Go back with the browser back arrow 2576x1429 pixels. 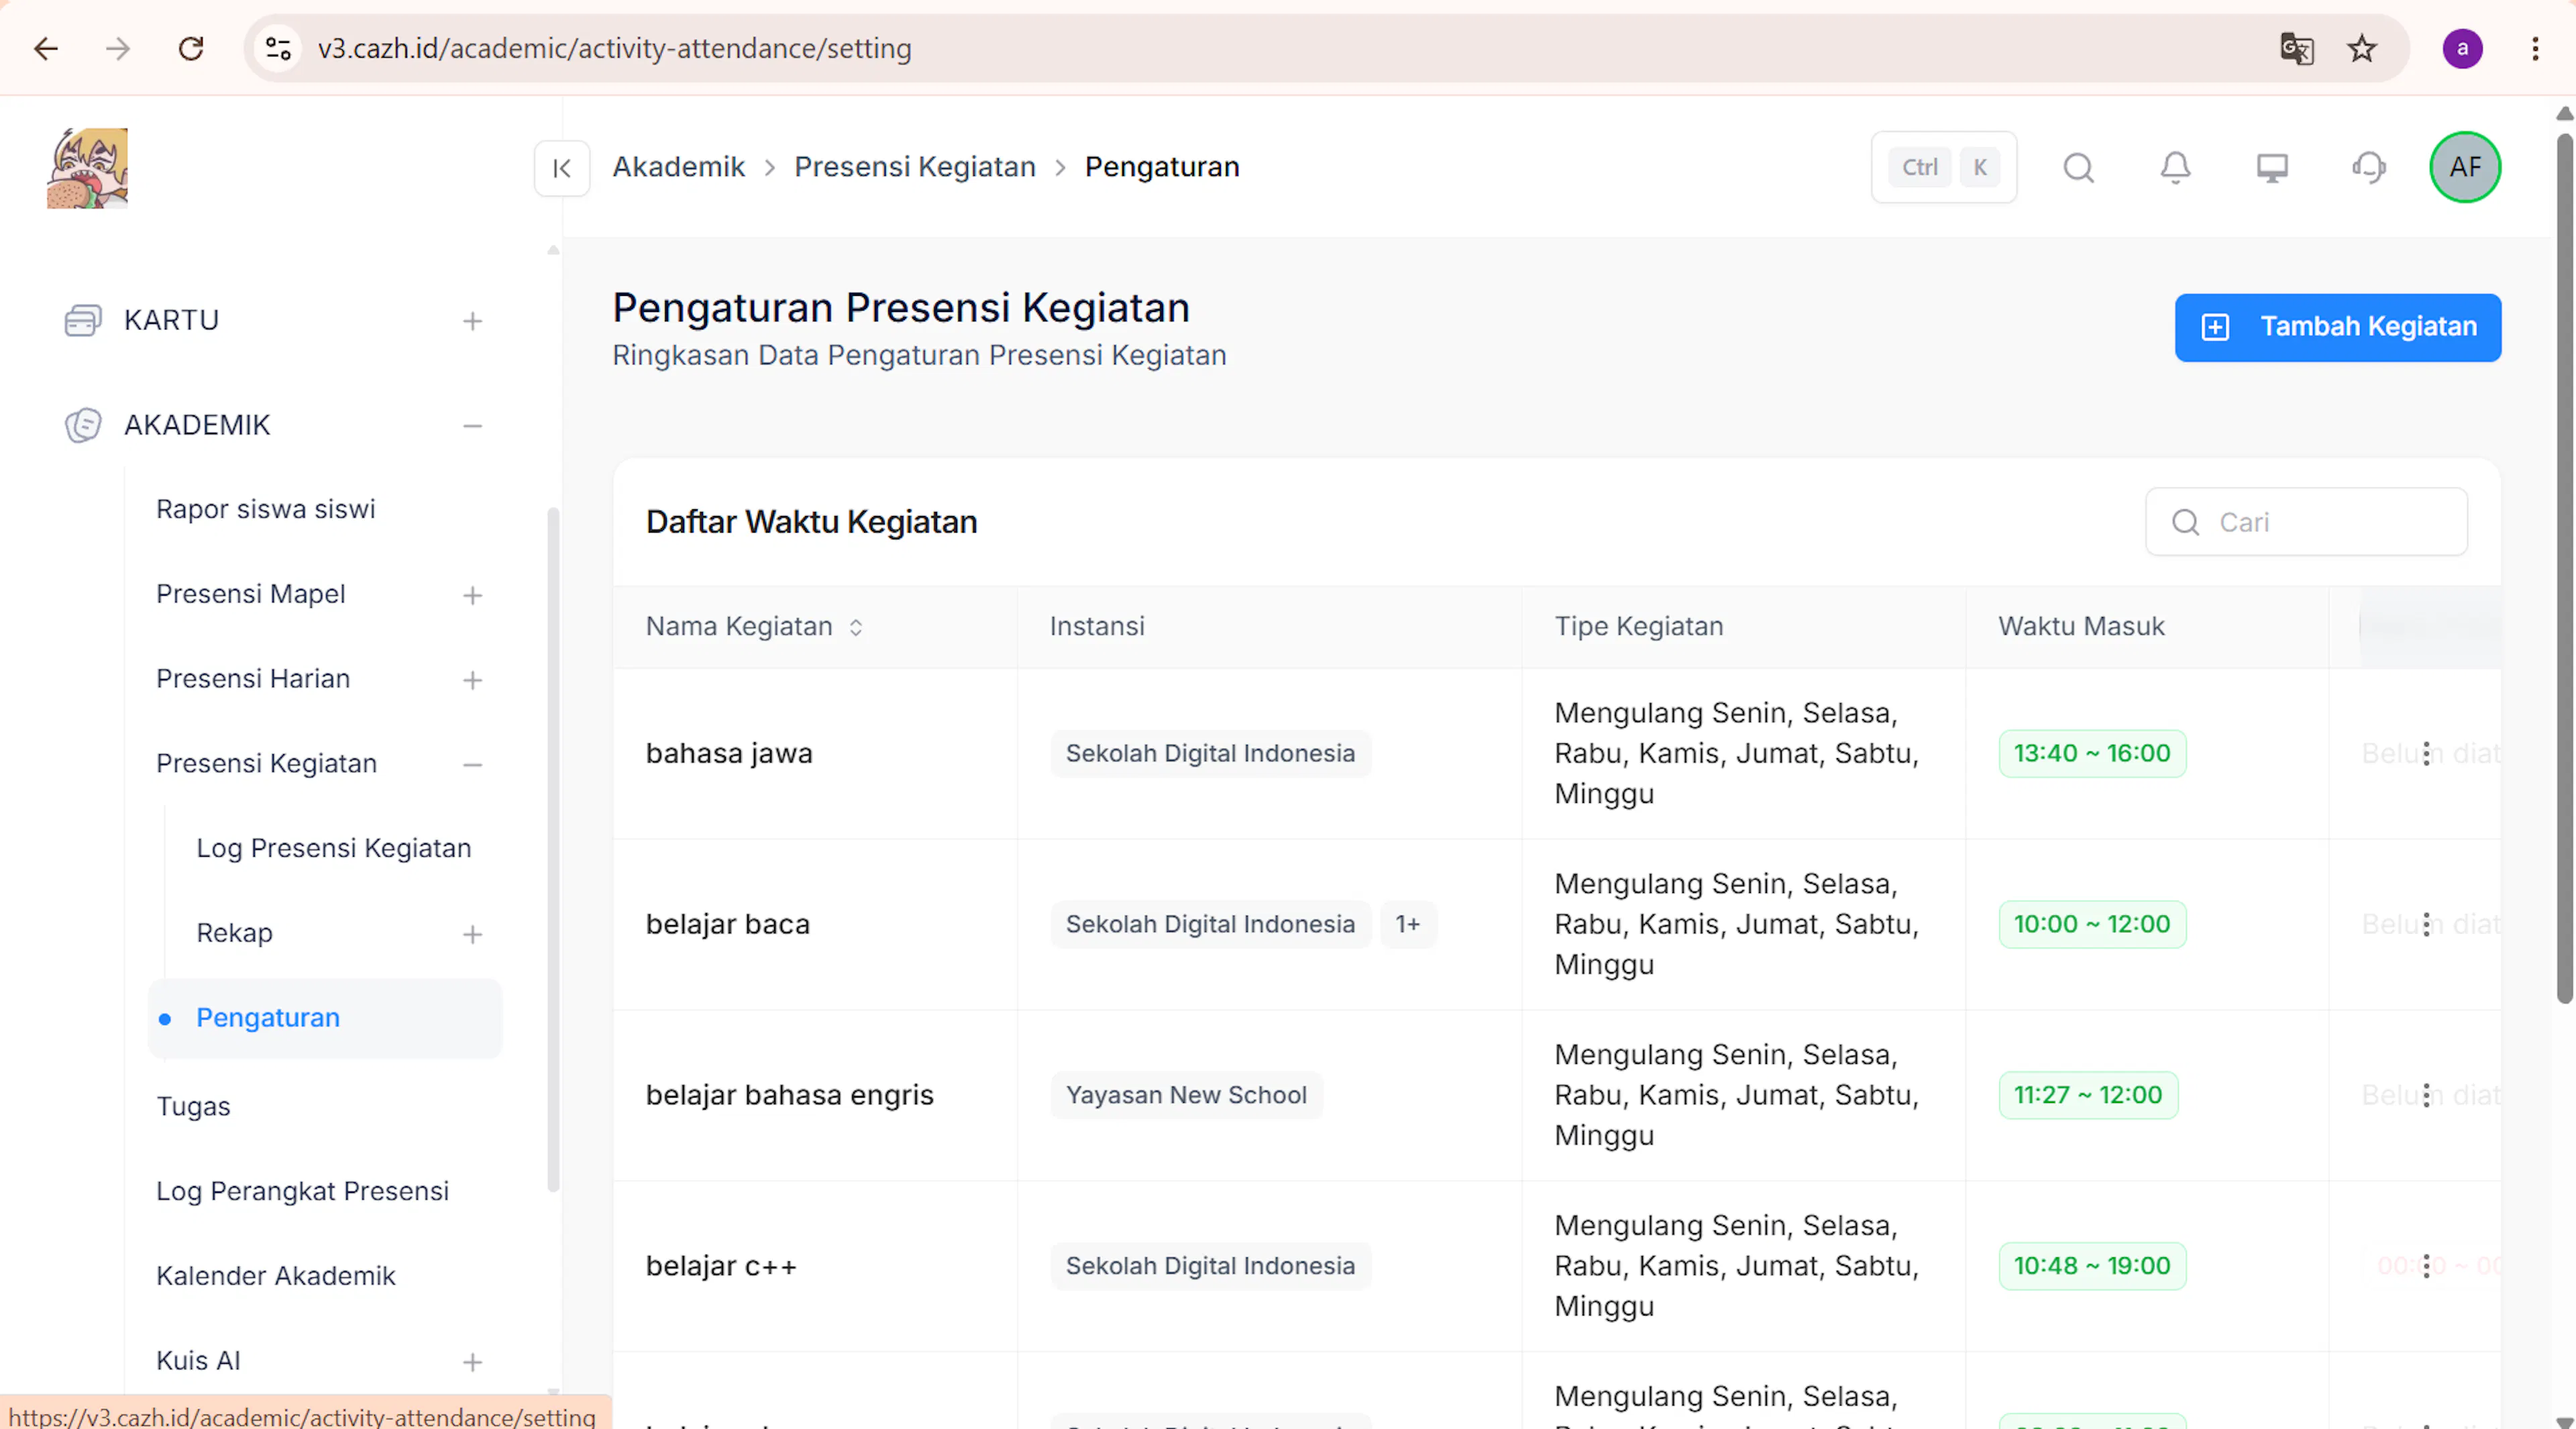(46, 48)
